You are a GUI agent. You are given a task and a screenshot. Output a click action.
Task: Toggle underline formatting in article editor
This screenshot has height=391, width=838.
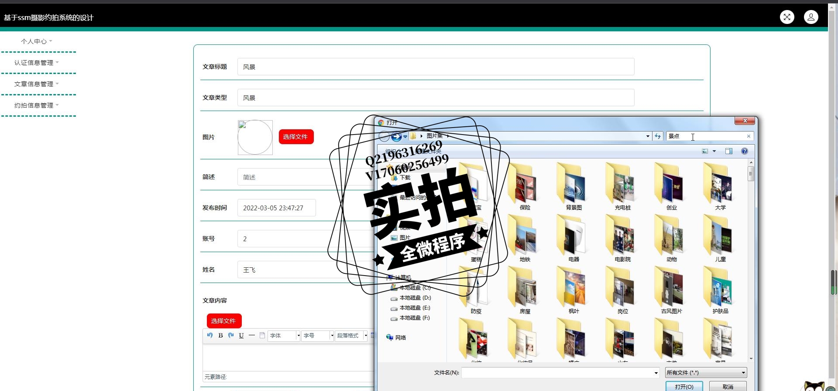point(241,335)
